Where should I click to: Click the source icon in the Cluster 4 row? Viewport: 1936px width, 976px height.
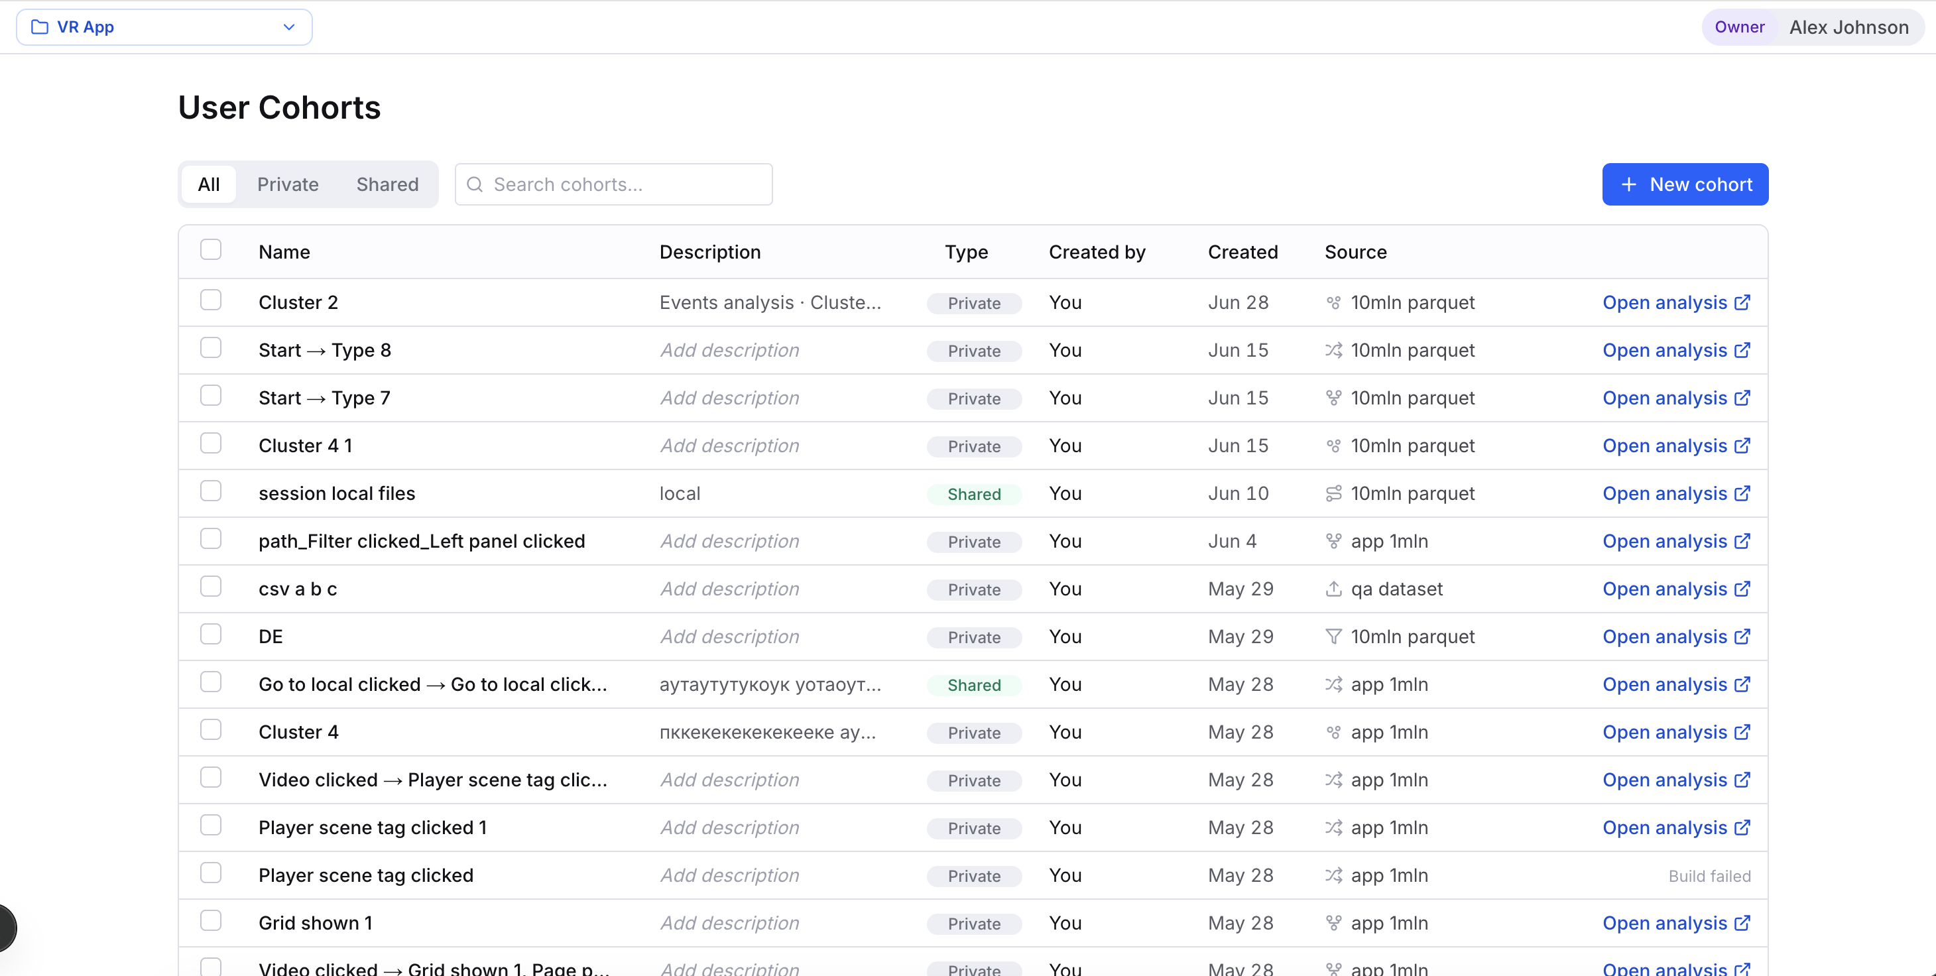pyautogui.click(x=1333, y=733)
